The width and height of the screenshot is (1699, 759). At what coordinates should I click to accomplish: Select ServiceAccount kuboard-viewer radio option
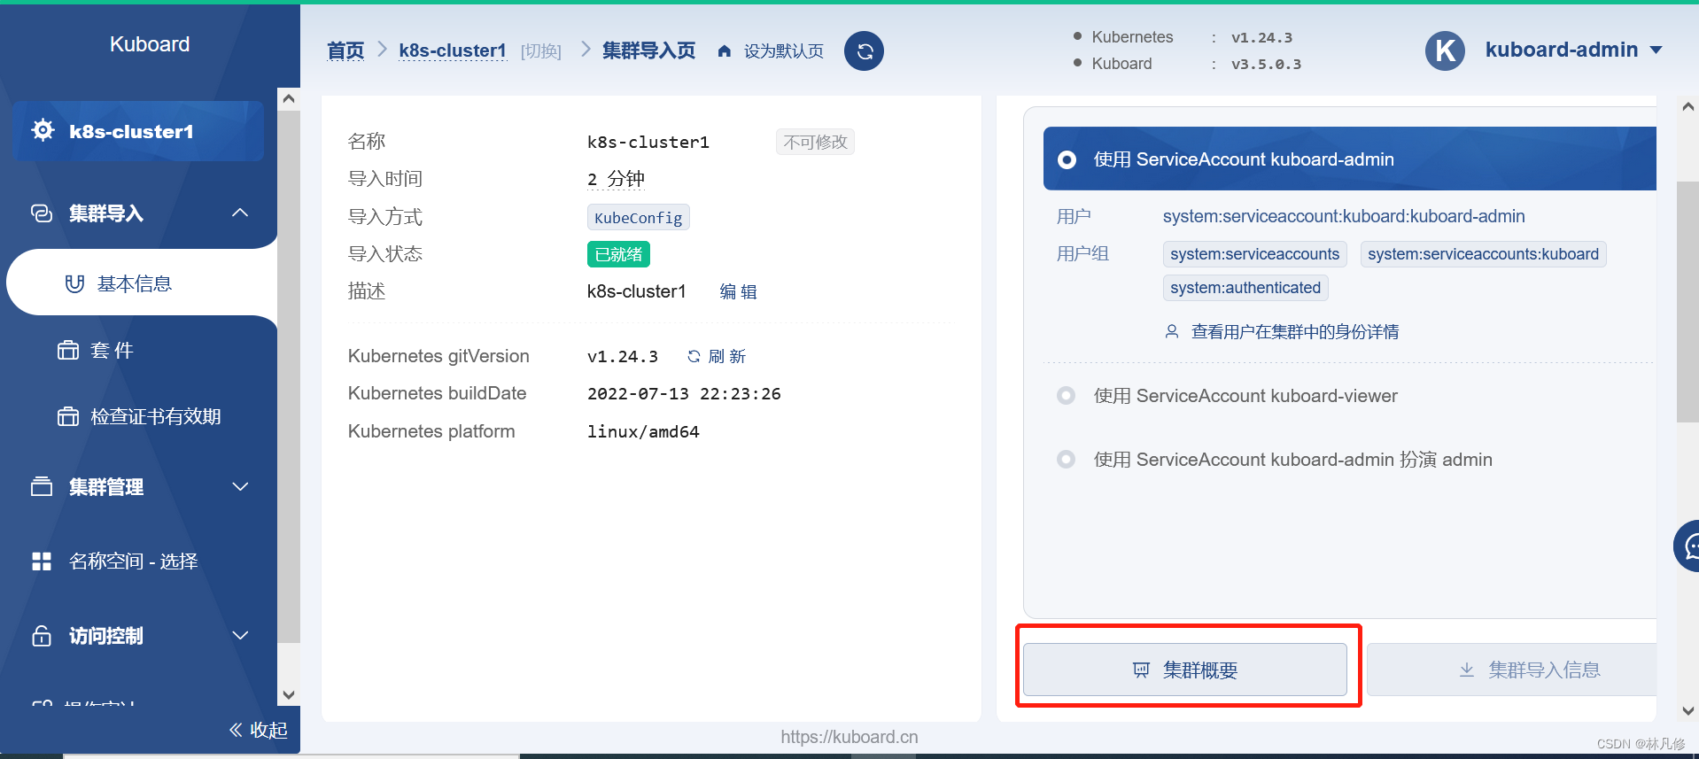(x=1067, y=396)
